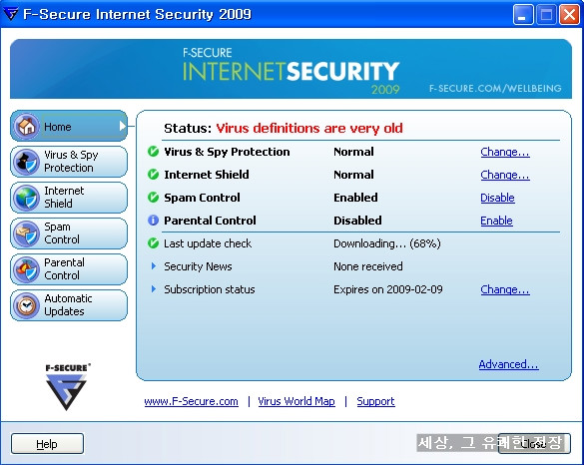The width and height of the screenshot is (584, 465).
Task: Click the 'Virus definitions are very old' status text
Action: pyautogui.click(x=309, y=128)
